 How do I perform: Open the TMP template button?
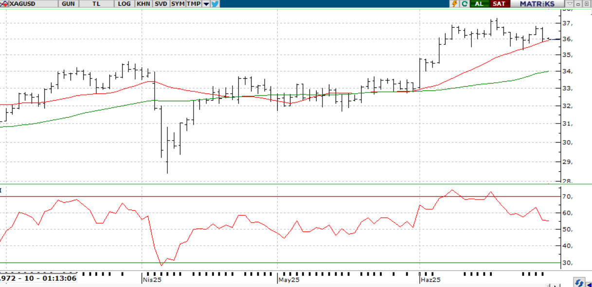(194, 3)
